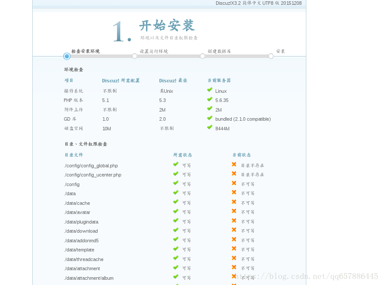The height and width of the screenshot is (285, 383).
Task: Click the 类Unix recommended value
Action: coord(166,91)
